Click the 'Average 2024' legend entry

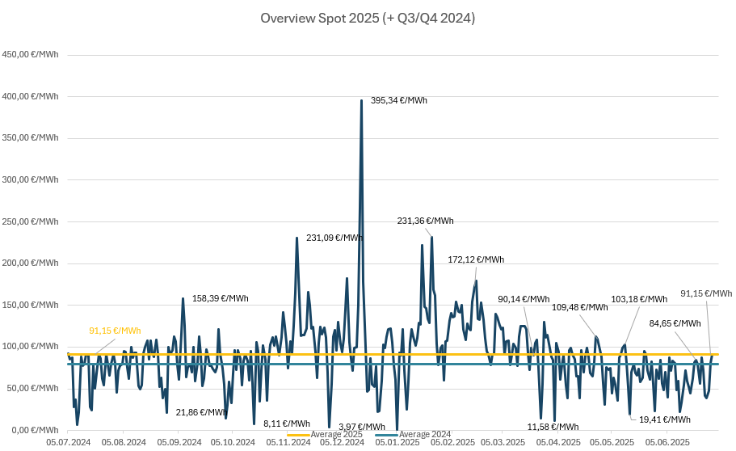(425, 435)
